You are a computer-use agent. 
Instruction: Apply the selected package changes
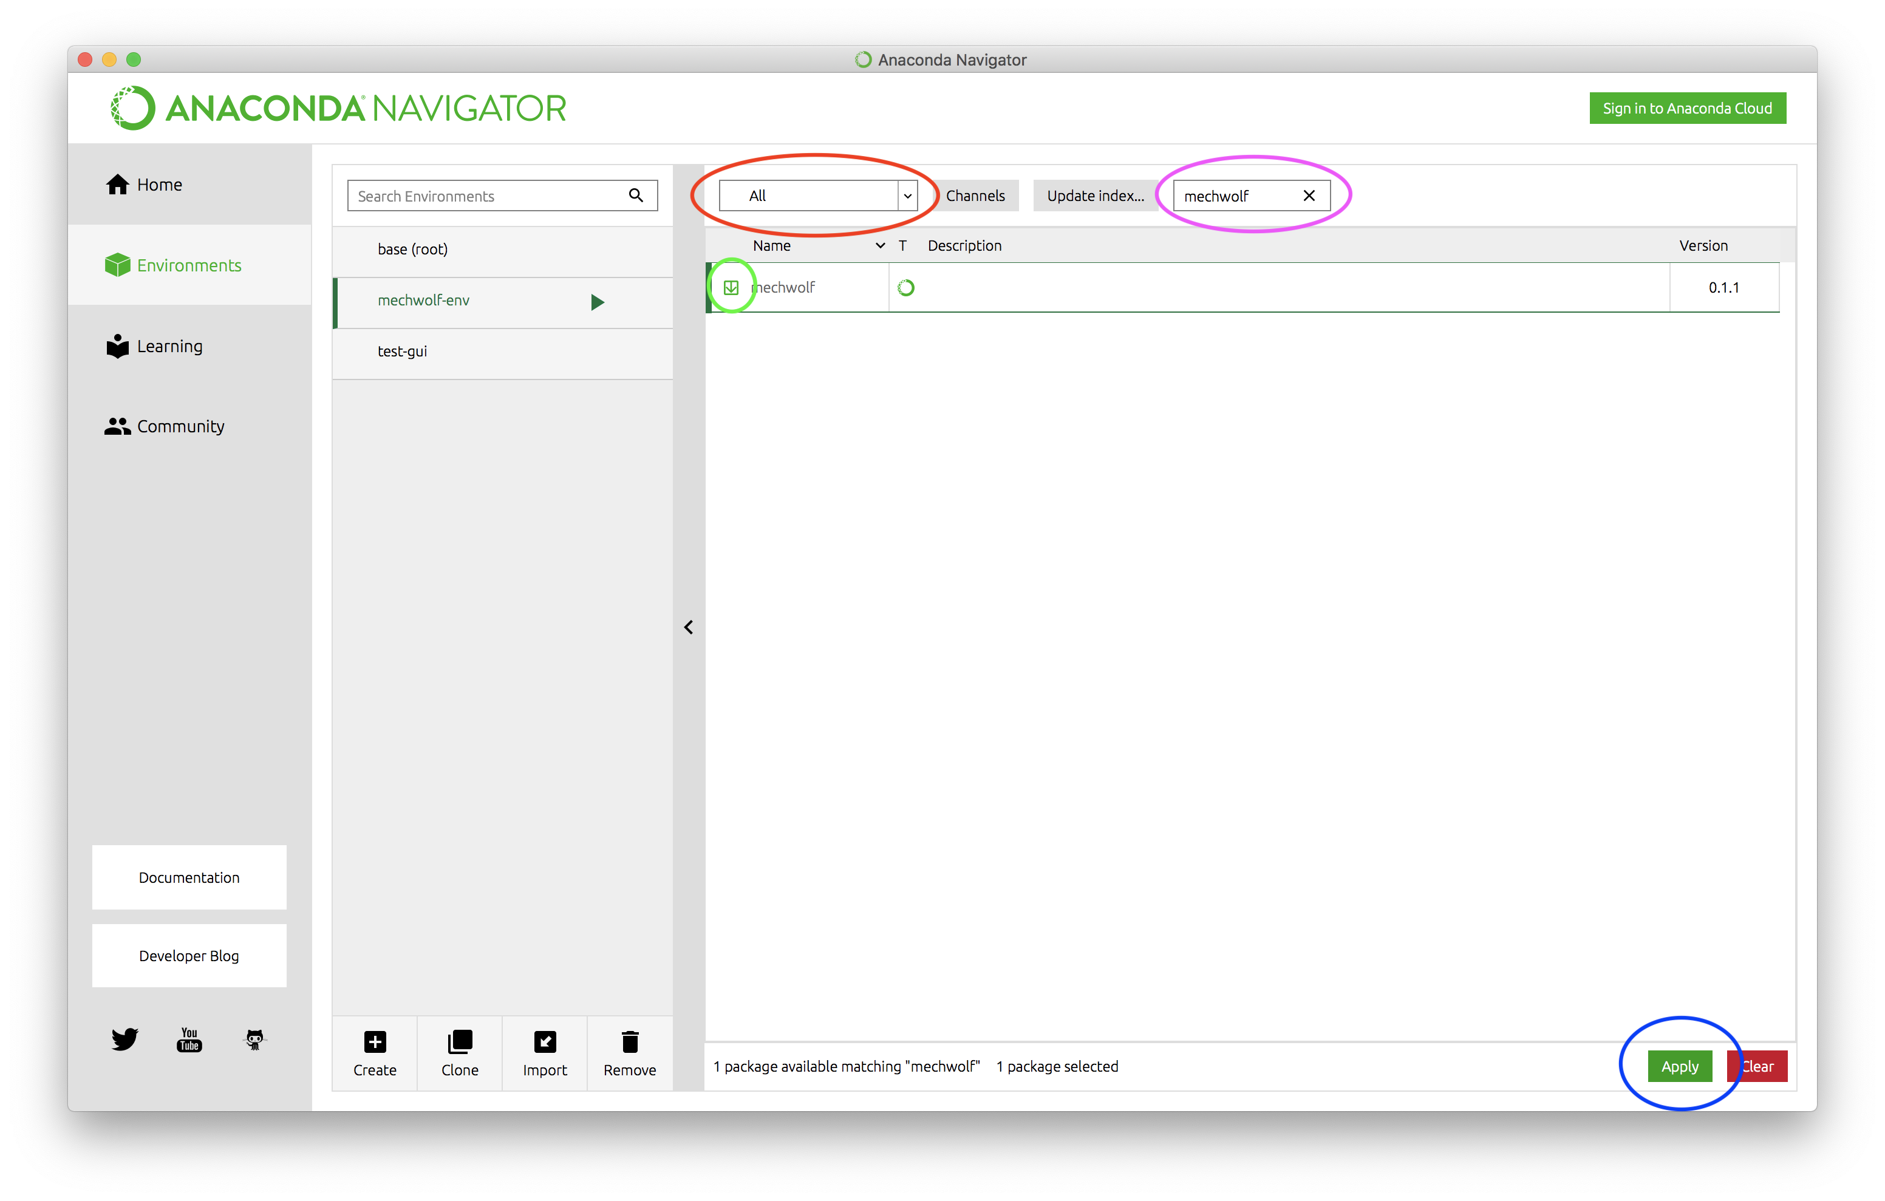(1680, 1066)
